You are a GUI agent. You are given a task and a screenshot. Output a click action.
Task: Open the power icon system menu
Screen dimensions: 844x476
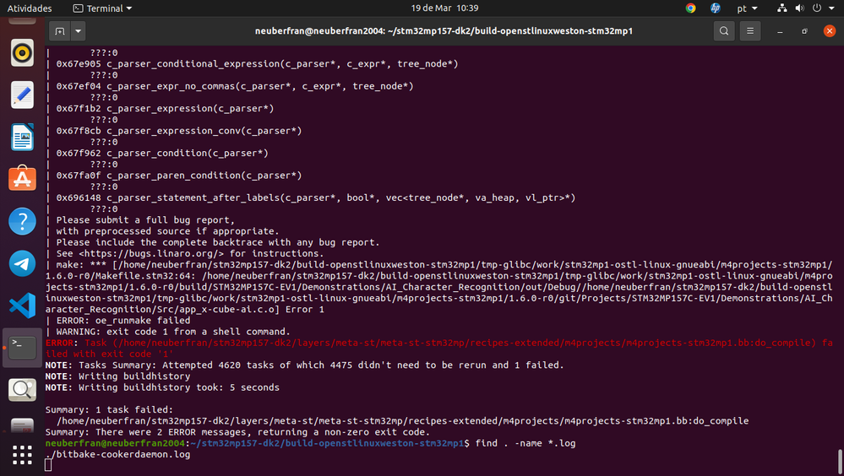click(817, 8)
